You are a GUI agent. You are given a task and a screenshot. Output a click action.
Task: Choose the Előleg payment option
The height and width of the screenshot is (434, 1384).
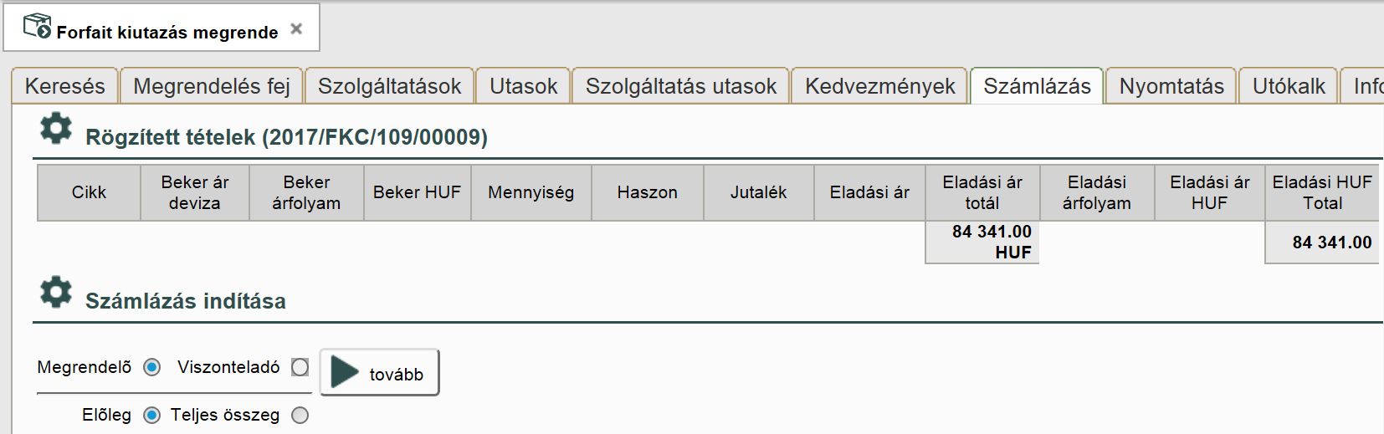[x=152, y=415]
